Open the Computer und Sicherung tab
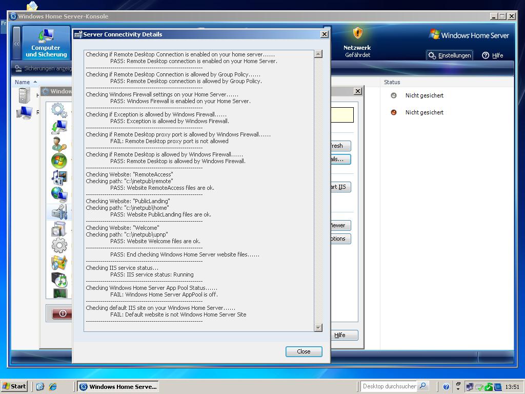 click(x=46, y=43)
